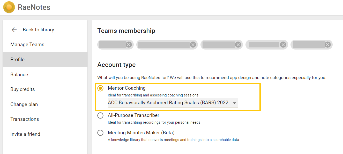Viewport: 343px width, 154px height.
Task: Select the Meeting Minutes Maker (Beta) radio button
Action: (100, 133)
